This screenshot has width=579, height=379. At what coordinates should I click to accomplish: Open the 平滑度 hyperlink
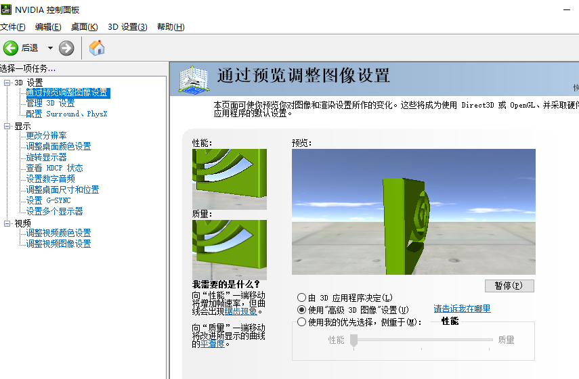coord(213,344)
